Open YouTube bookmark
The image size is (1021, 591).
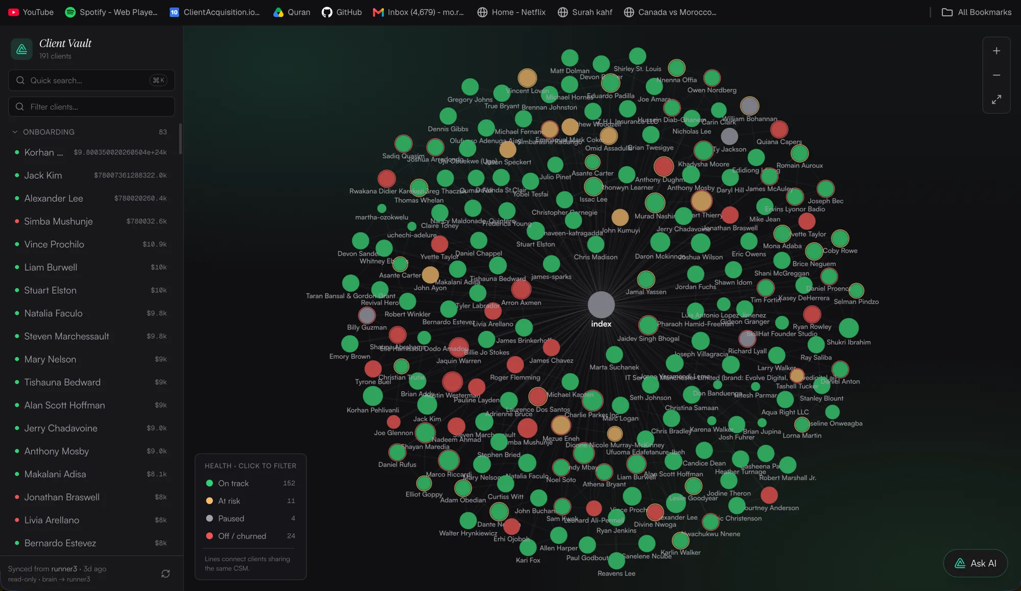pos(31,12)
